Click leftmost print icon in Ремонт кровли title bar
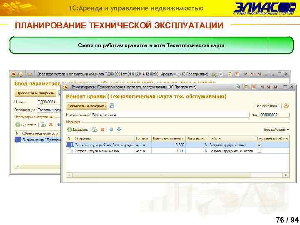The width and height of the screenshot is (300, 225). click(x=238, y=87)
